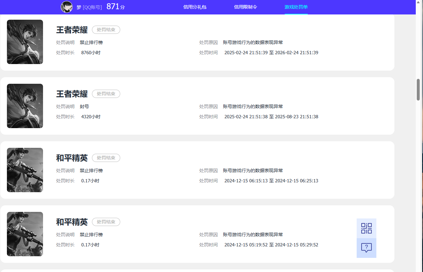Click 0.17小时 in the 05:19:52 和平精英 card
This screenshot has width=423, height=272.
tap(90, 245)
